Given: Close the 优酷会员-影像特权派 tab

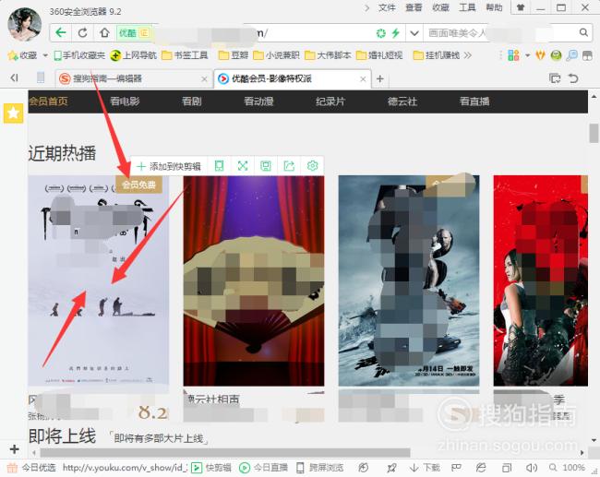Looking at the screenshot, I should coord(363,79).
